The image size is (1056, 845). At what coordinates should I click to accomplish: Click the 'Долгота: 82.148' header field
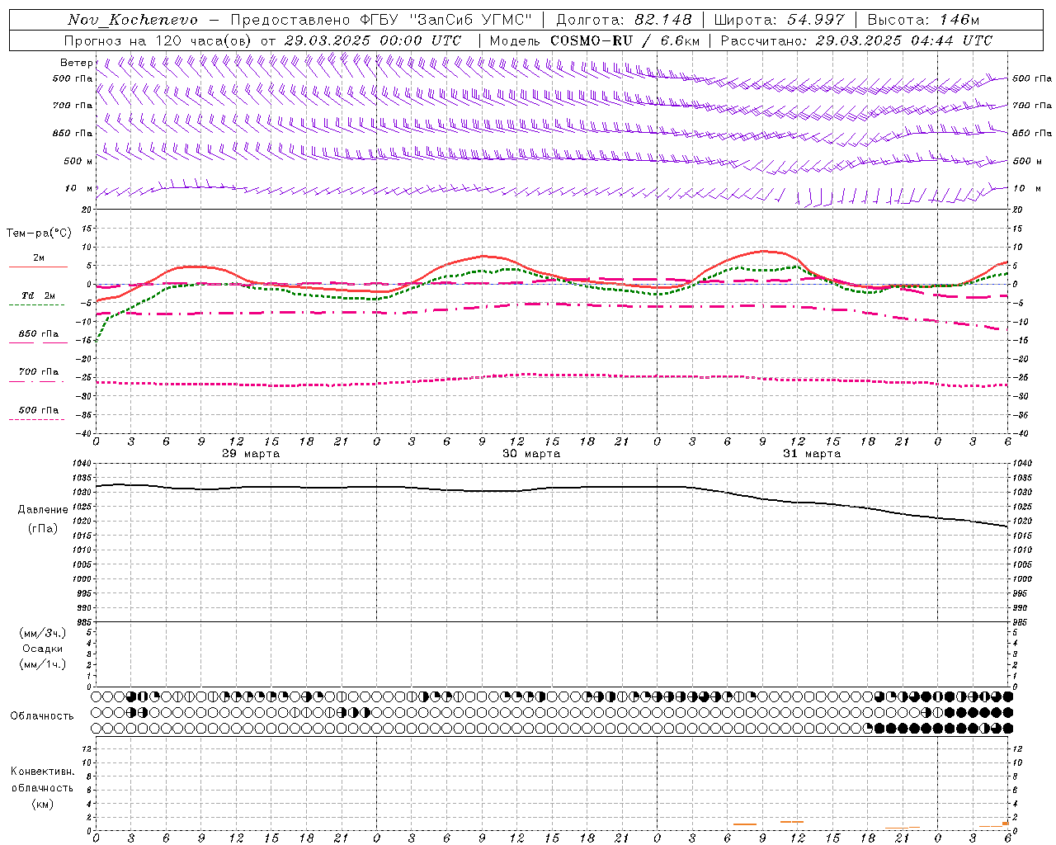click(623, 20)
